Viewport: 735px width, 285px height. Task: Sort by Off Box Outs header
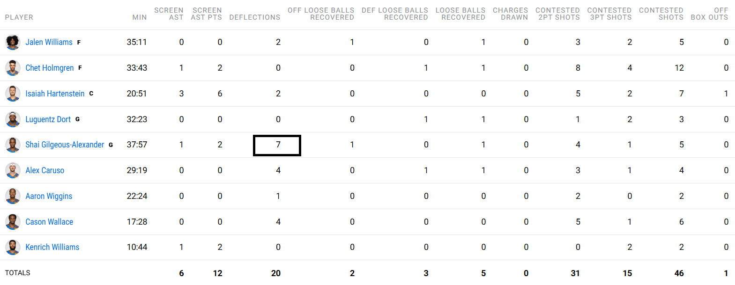pyautogui.click(x=709, y=14)
